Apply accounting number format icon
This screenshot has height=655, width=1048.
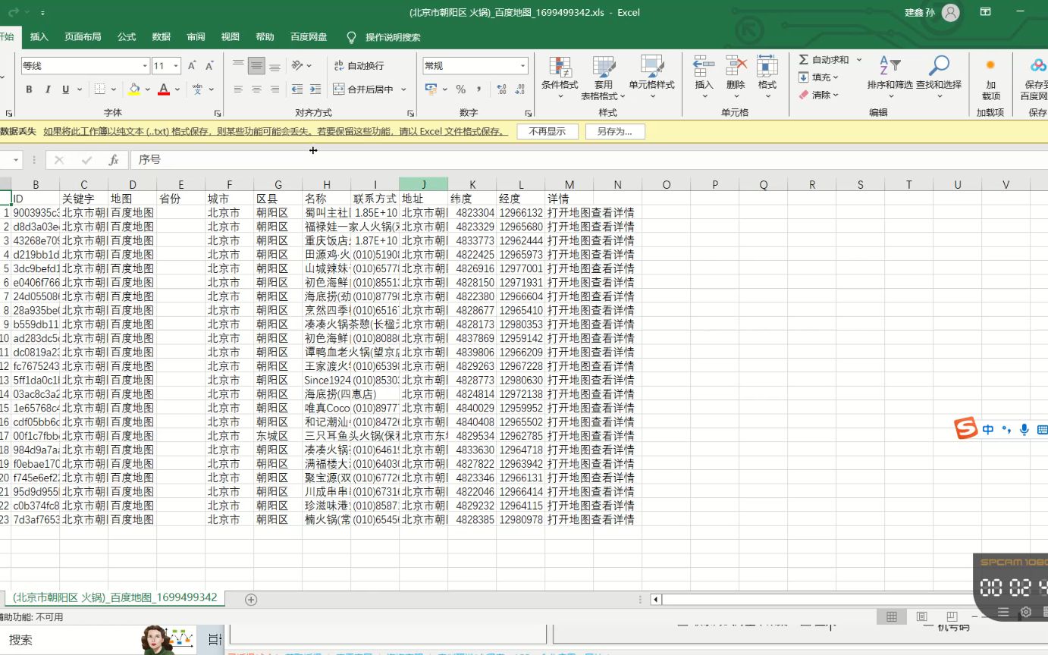(431, 89)
